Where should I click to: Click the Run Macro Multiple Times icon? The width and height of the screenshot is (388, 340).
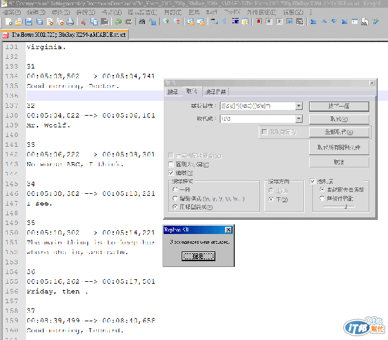[x=290, y=22]
